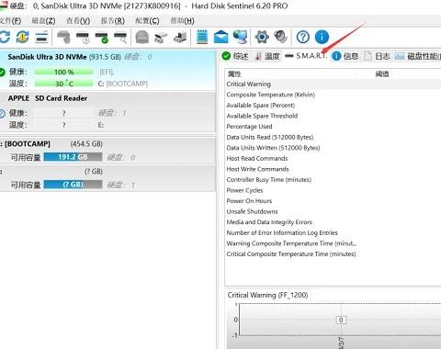441x349 pixels.
Task: Click the disk icon with clock
Action: 83,38
